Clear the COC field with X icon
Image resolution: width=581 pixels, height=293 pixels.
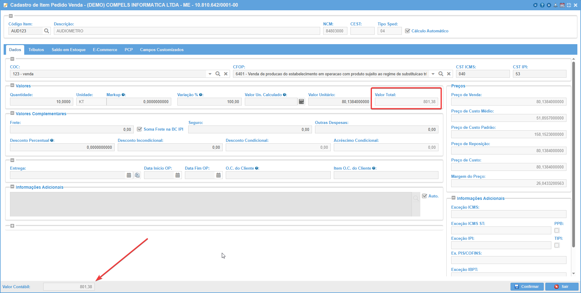[x=226, y=74]
